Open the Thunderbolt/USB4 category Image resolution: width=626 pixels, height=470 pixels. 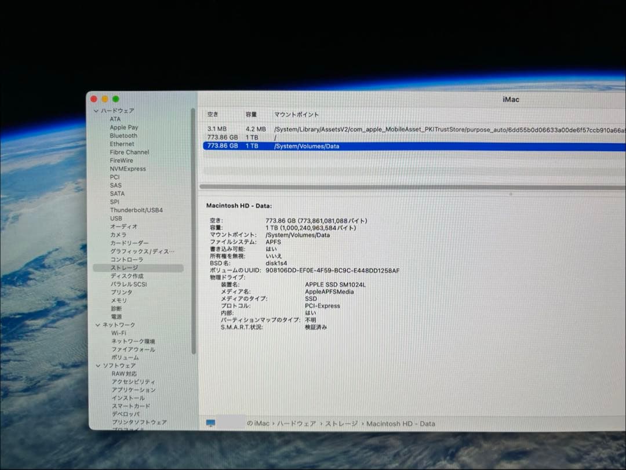point(134,210)
